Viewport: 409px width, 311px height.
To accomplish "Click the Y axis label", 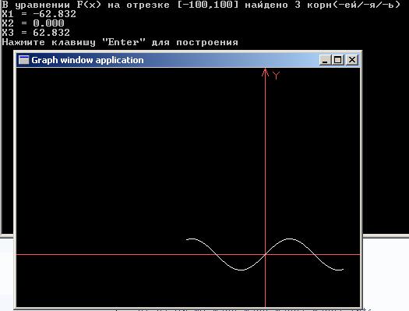I will (277, 76).
